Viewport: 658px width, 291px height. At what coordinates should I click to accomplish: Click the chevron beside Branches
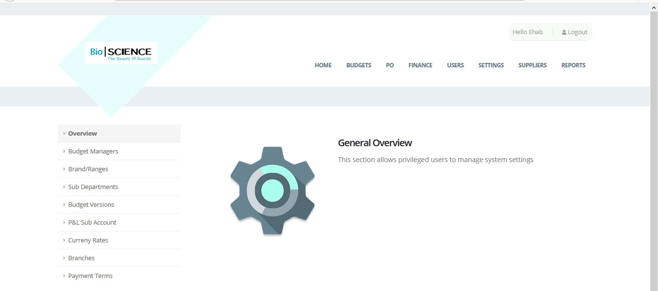coord(64,258)
